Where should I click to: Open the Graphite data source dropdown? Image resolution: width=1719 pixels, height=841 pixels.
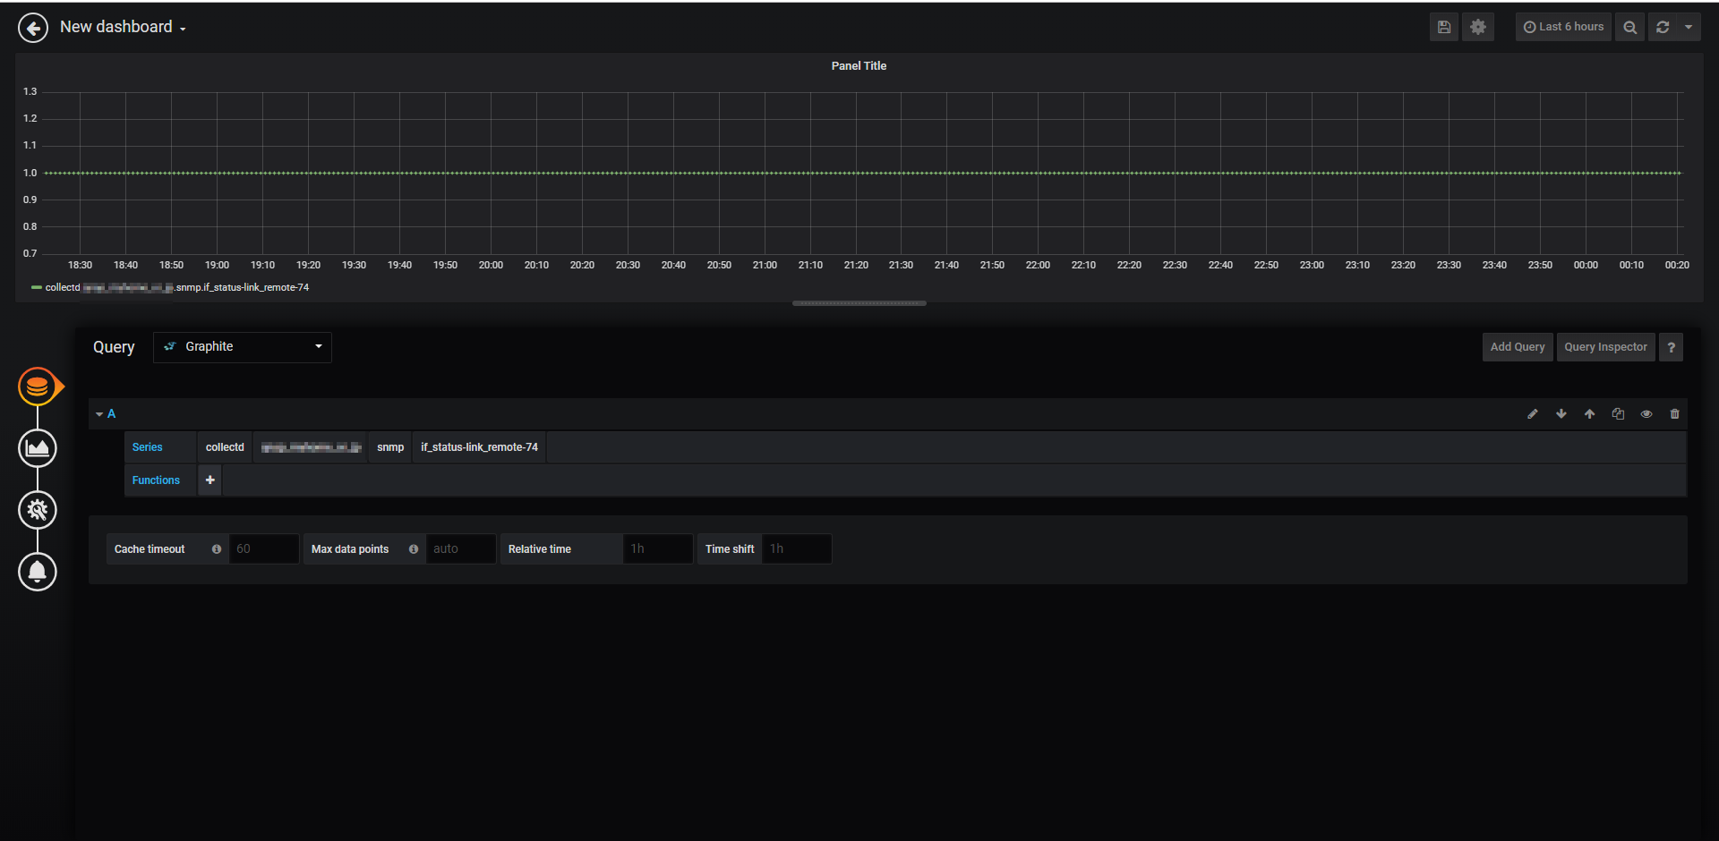243,347
